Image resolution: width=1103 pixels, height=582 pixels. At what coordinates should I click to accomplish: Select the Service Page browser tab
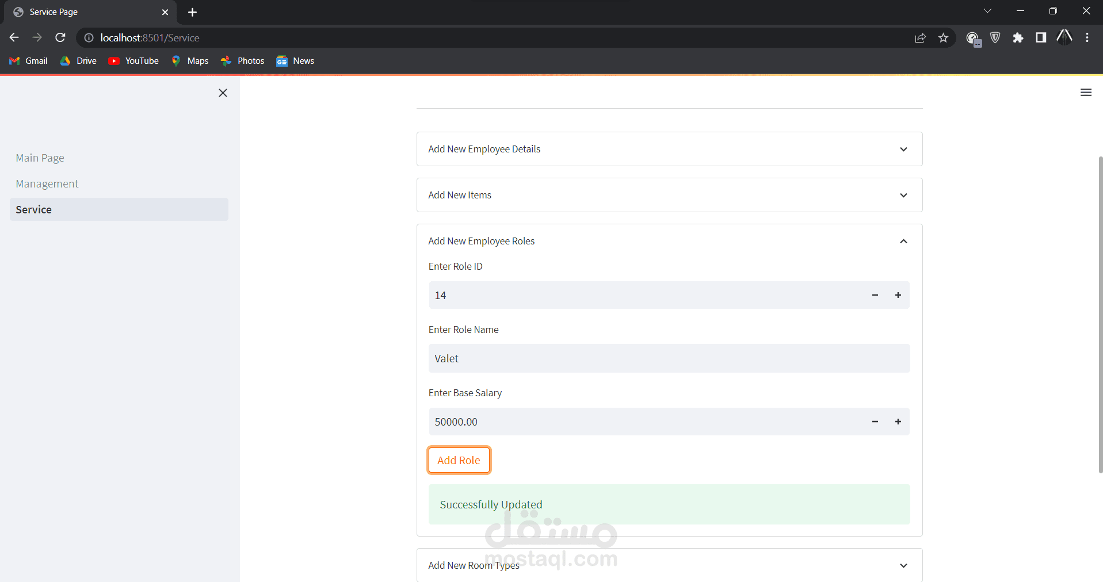[89, 12]
